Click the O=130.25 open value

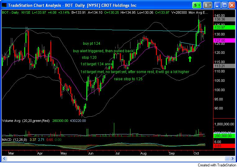pyautogui.click(x=112, y=12)
